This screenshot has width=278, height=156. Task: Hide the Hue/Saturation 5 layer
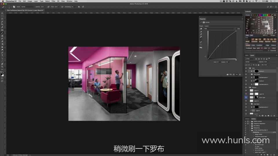coord(246,107)
